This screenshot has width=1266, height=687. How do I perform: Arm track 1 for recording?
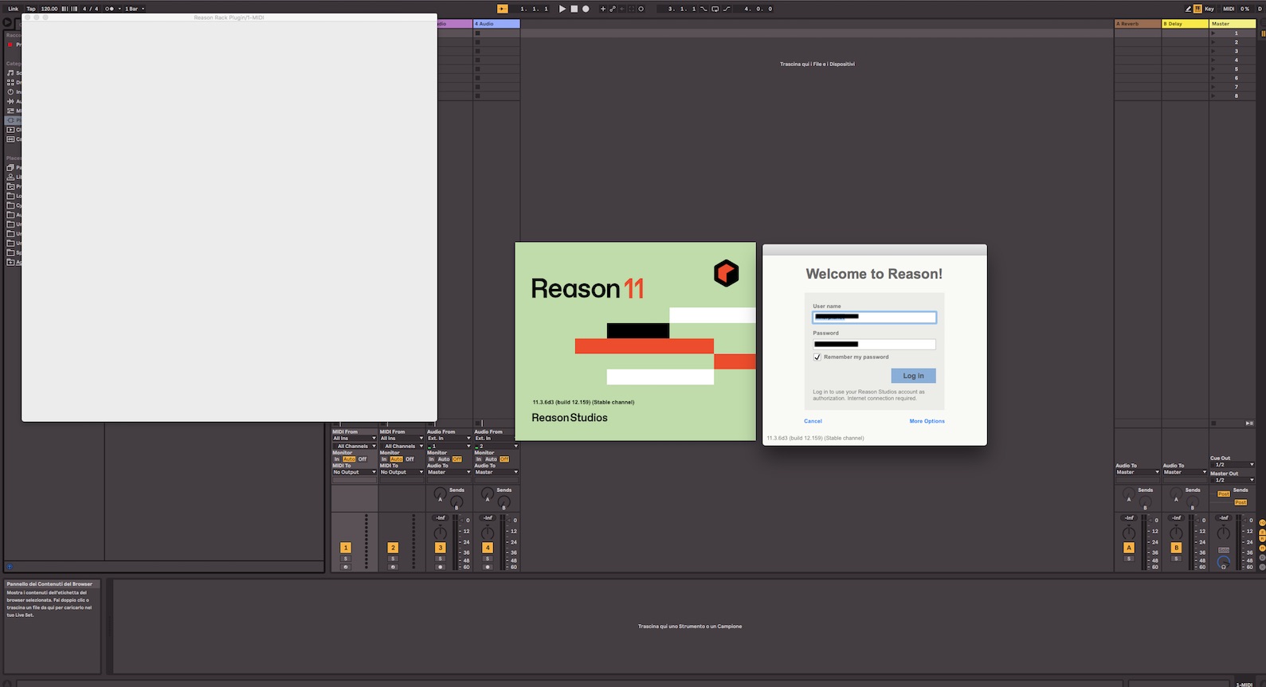click(346, 567)
